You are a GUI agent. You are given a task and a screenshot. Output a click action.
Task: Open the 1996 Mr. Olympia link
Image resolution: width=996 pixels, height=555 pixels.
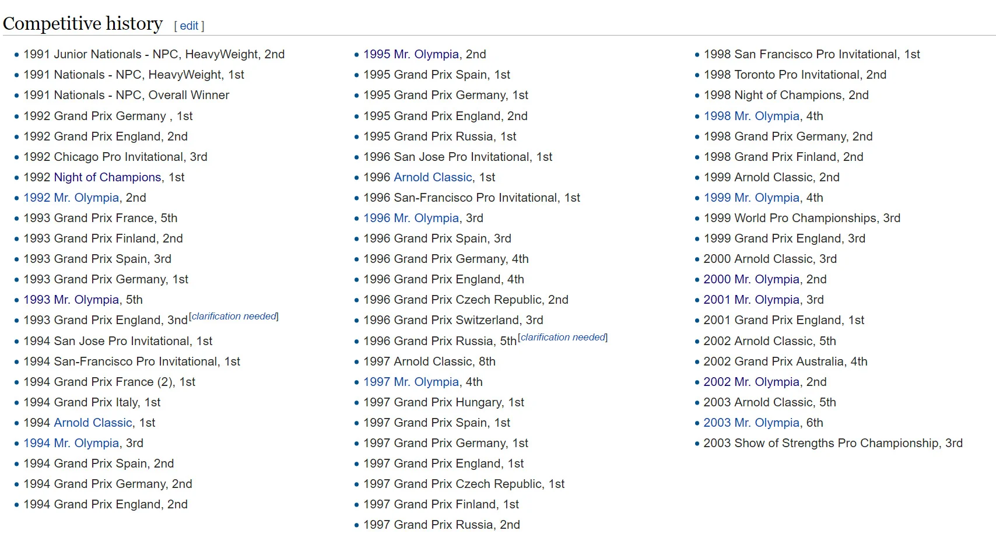coord(411,218)
